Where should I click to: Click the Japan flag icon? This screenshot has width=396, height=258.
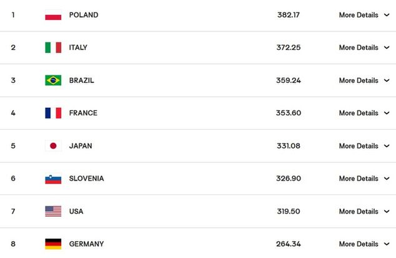pos(53,146)
